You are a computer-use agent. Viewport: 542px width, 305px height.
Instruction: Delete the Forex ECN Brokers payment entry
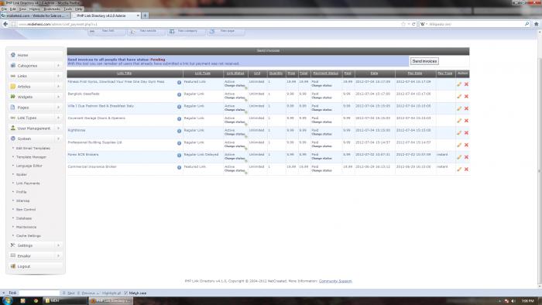click(466, 157)
